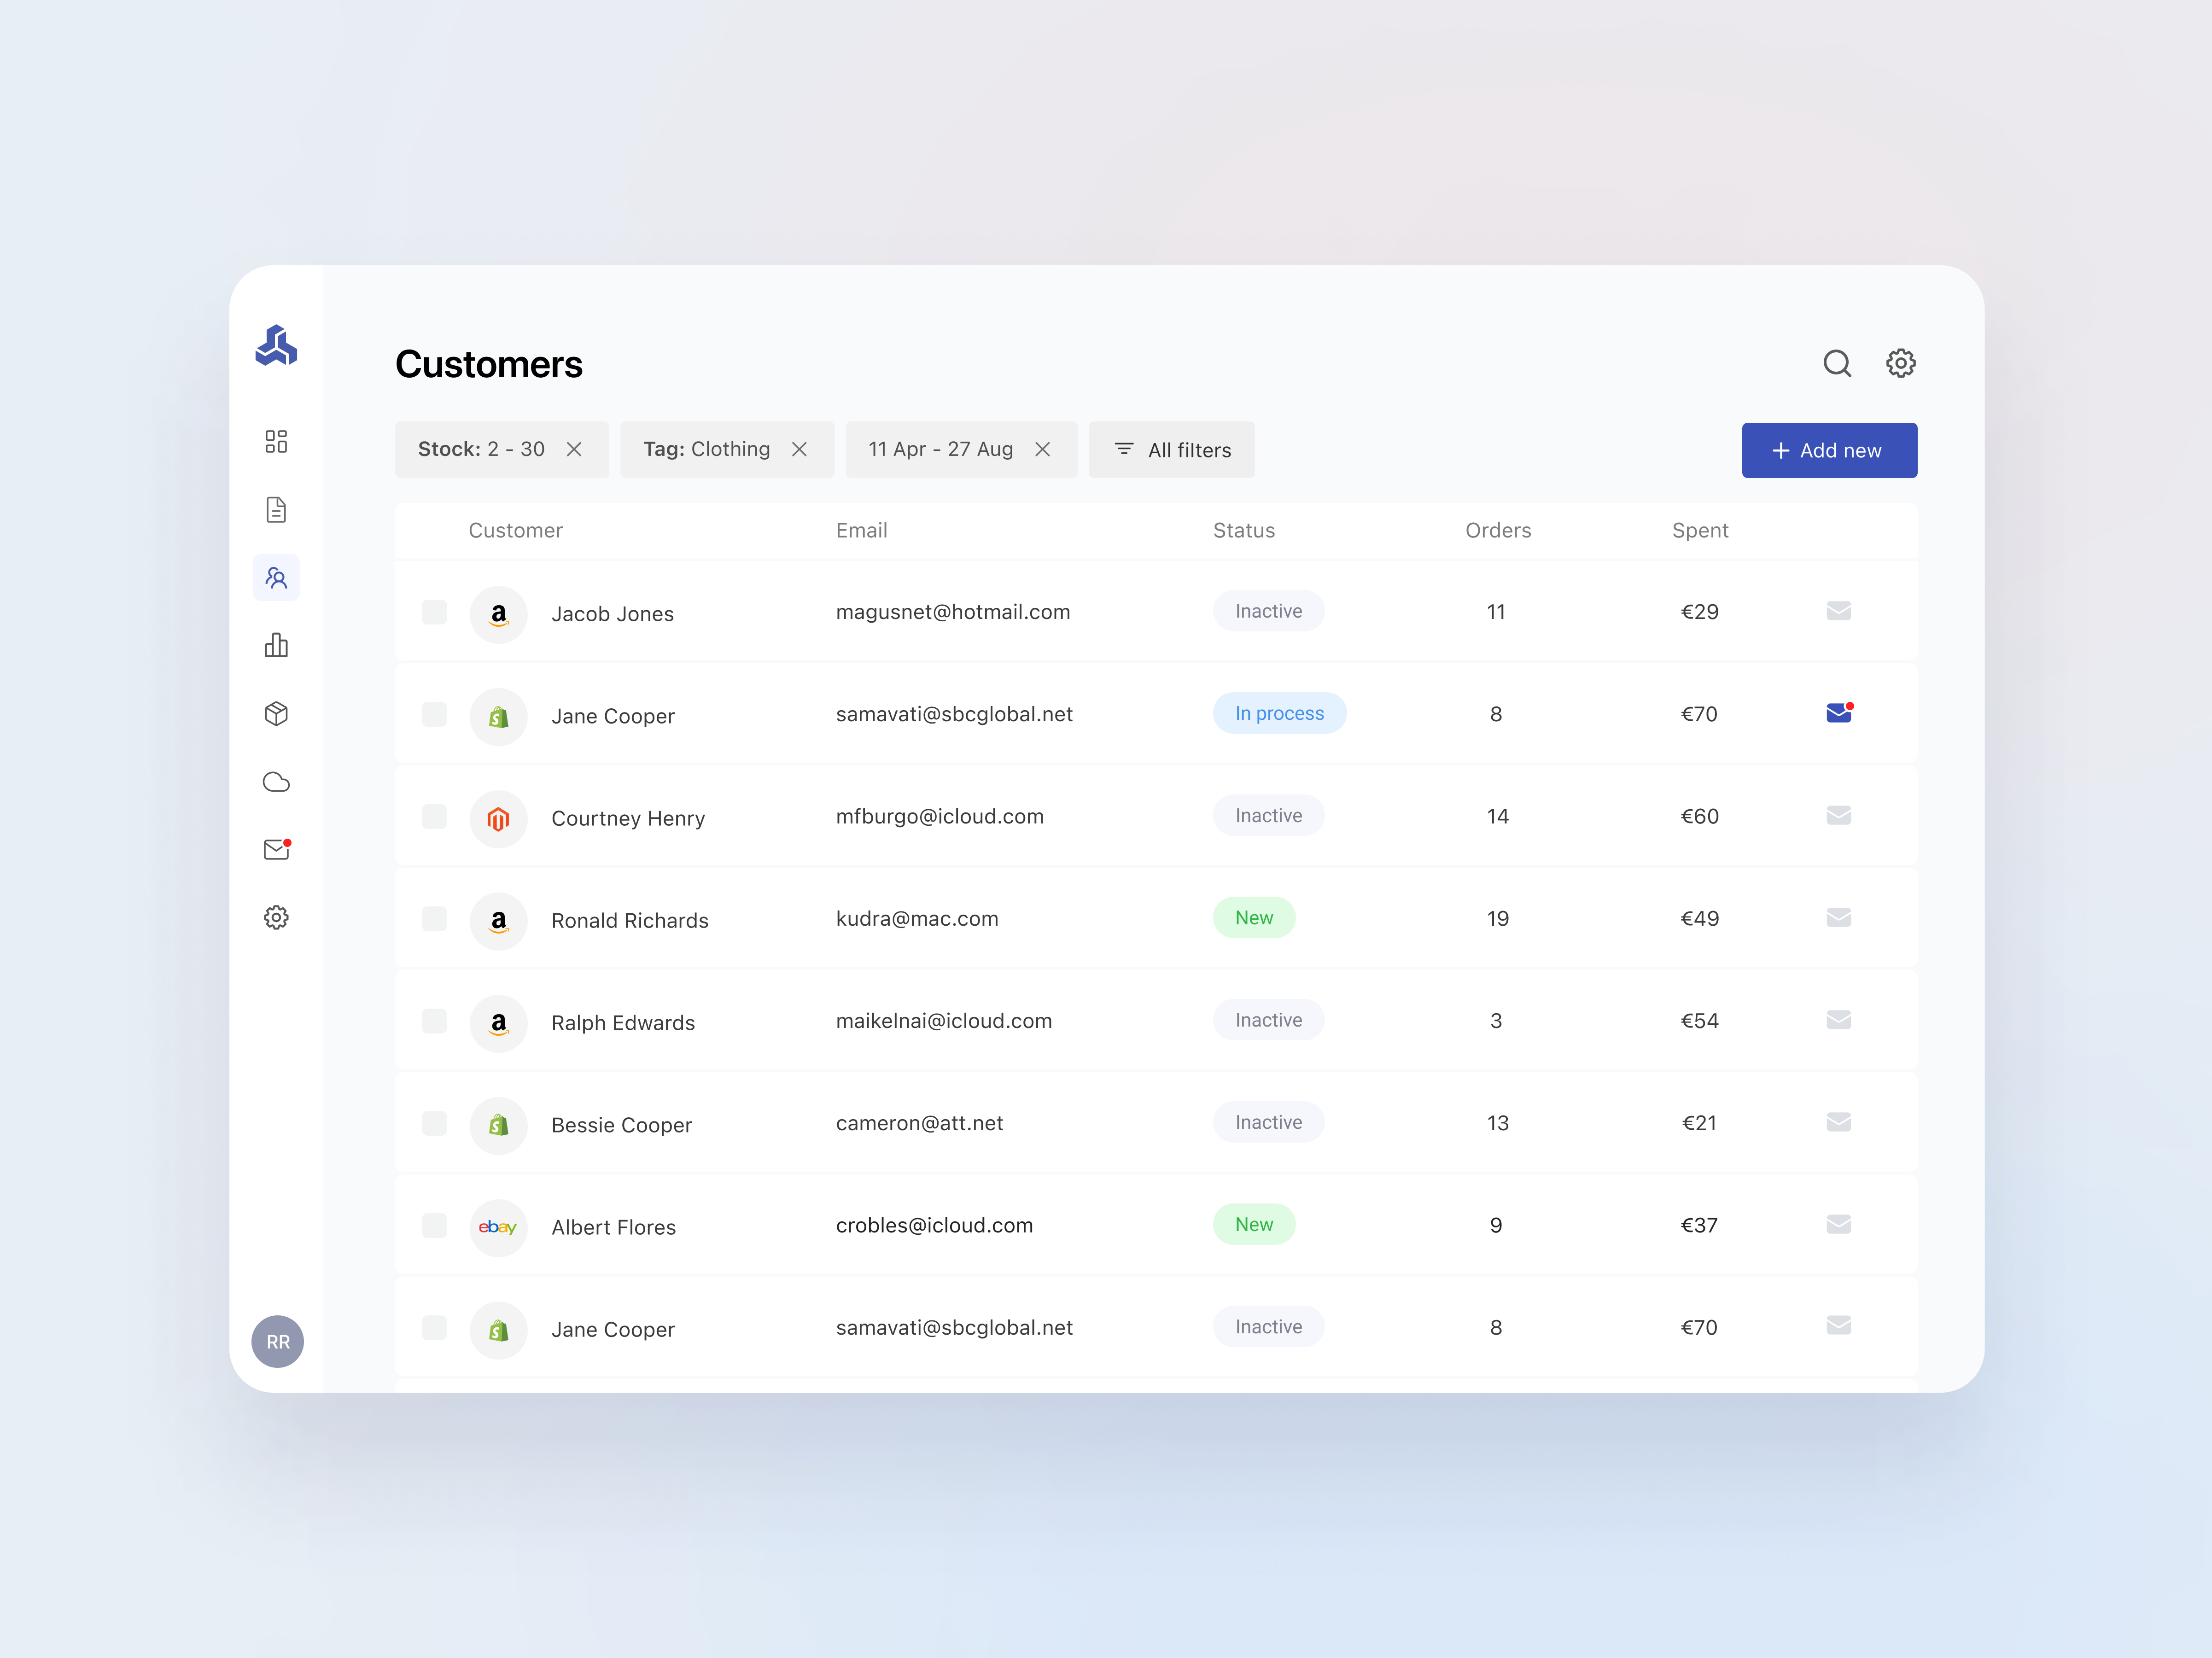Image resolution: width=2212 pixels, height=1658 pixels.
Task: Open the Analytics bar chart icon
Action: point(276,645)
